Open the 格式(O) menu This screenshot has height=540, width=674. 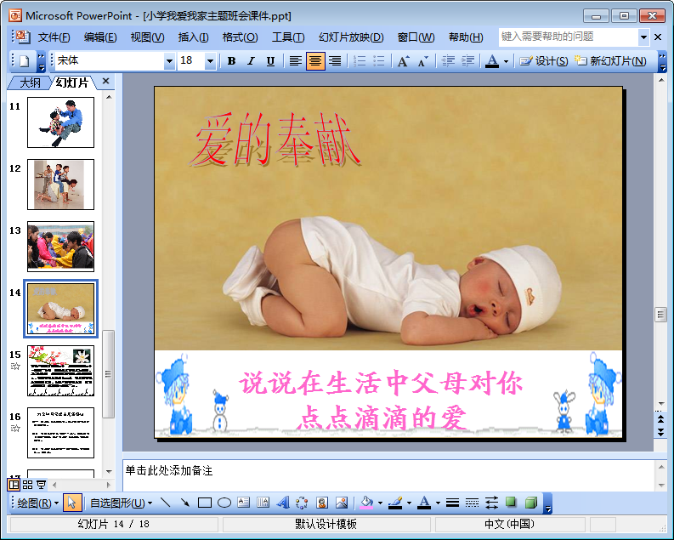click(x=240, y=37)
